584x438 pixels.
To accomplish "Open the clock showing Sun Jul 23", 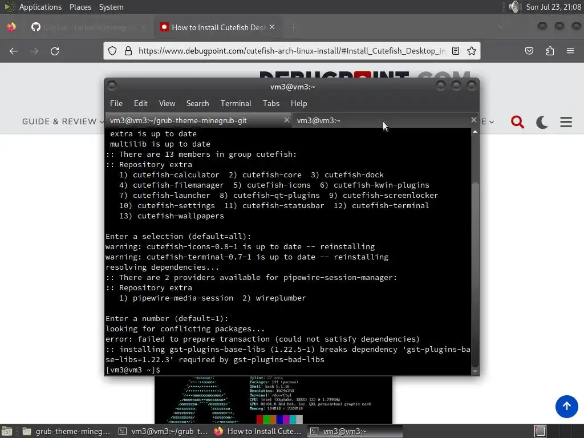I will click(553, 7).
